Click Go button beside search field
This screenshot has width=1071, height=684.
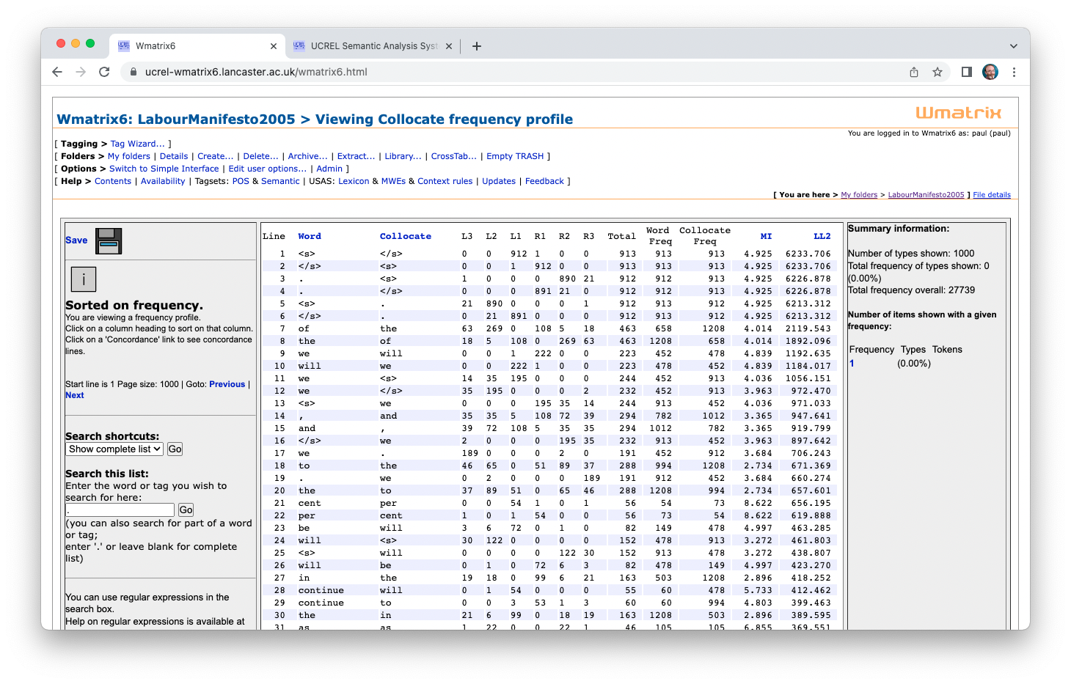pos(186,510)
